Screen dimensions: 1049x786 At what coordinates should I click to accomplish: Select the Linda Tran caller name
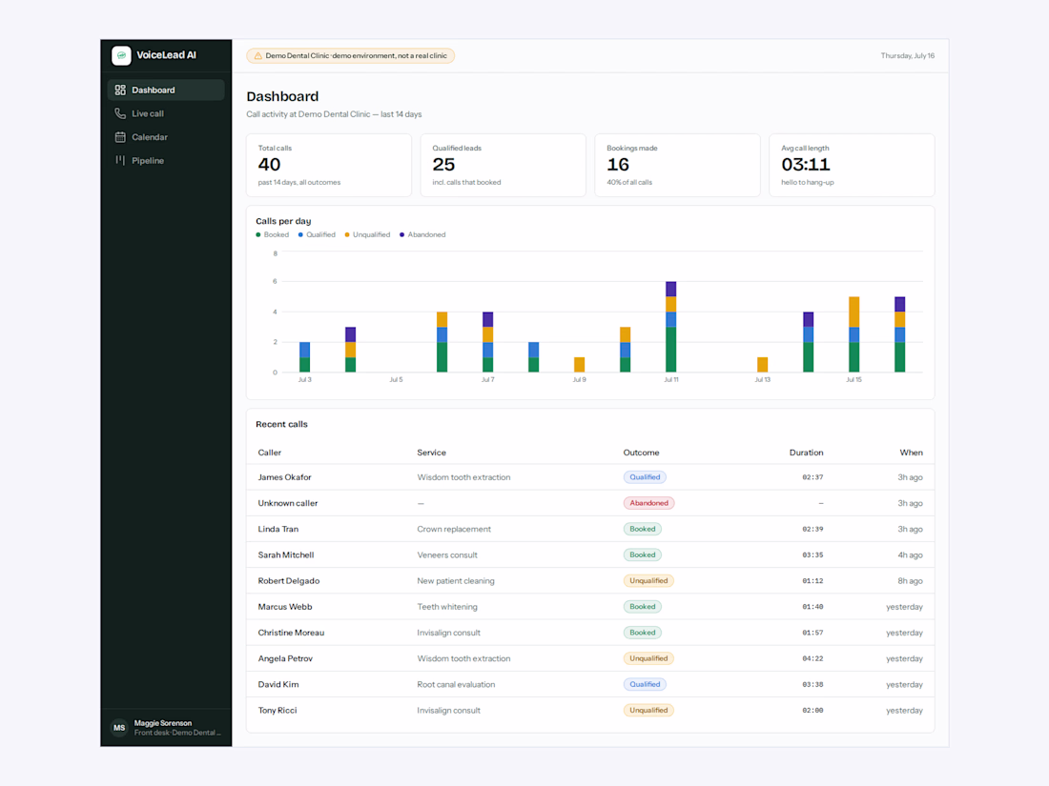278,530
